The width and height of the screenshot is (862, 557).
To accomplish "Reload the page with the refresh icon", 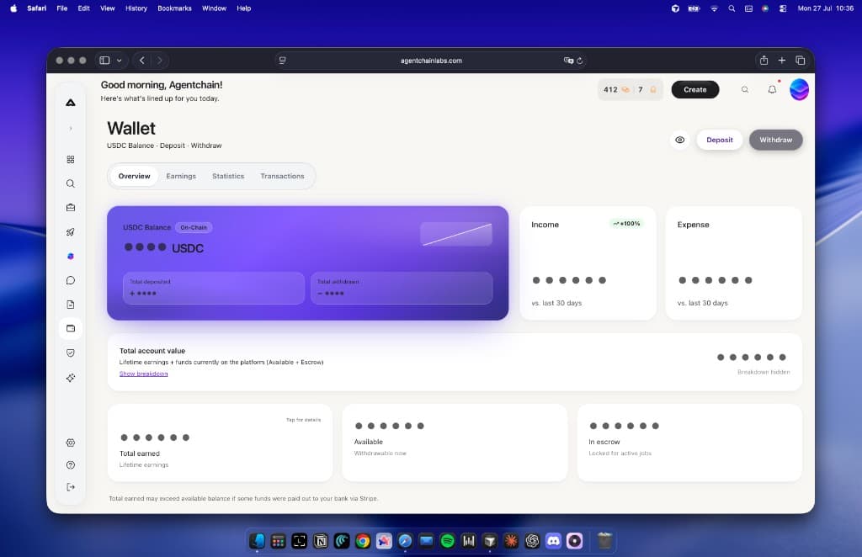I will pyautogui.click(x=579, y=61).
